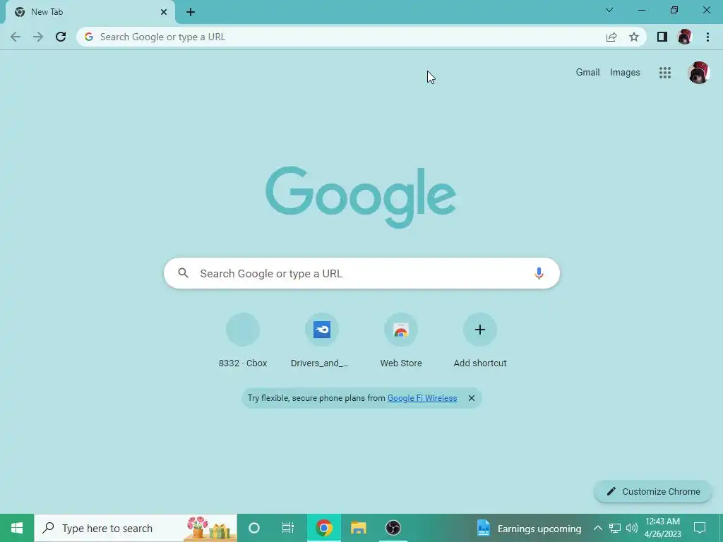Open Chrome side panel

(662, 37)
